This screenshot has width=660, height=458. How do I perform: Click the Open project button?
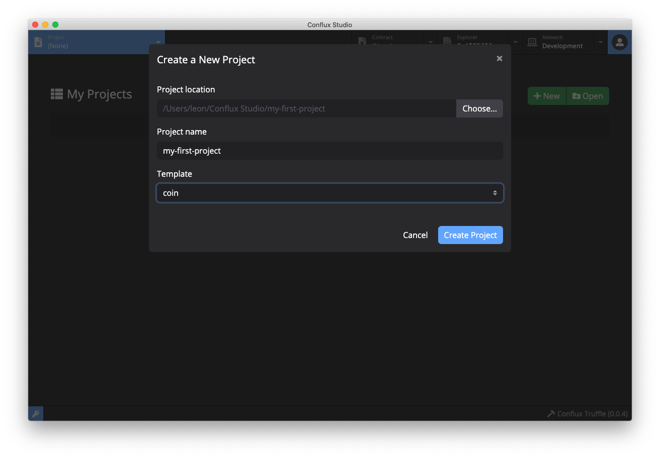click(588, 96)
